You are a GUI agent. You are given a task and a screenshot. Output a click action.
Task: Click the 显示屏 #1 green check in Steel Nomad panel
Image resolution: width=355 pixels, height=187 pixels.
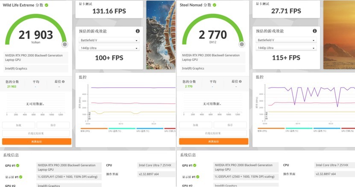point(198,177)
